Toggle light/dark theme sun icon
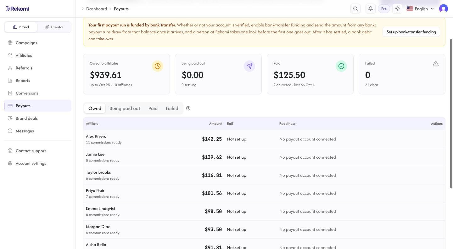This screenshot has height=249, width=453. pyautogui.click(x=397, y=9)
